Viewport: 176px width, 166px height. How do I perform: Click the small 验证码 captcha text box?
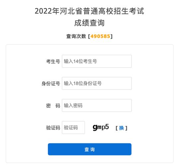click(73, 127)
